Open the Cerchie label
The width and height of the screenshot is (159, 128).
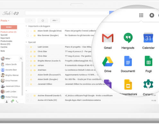pos(4,47)
